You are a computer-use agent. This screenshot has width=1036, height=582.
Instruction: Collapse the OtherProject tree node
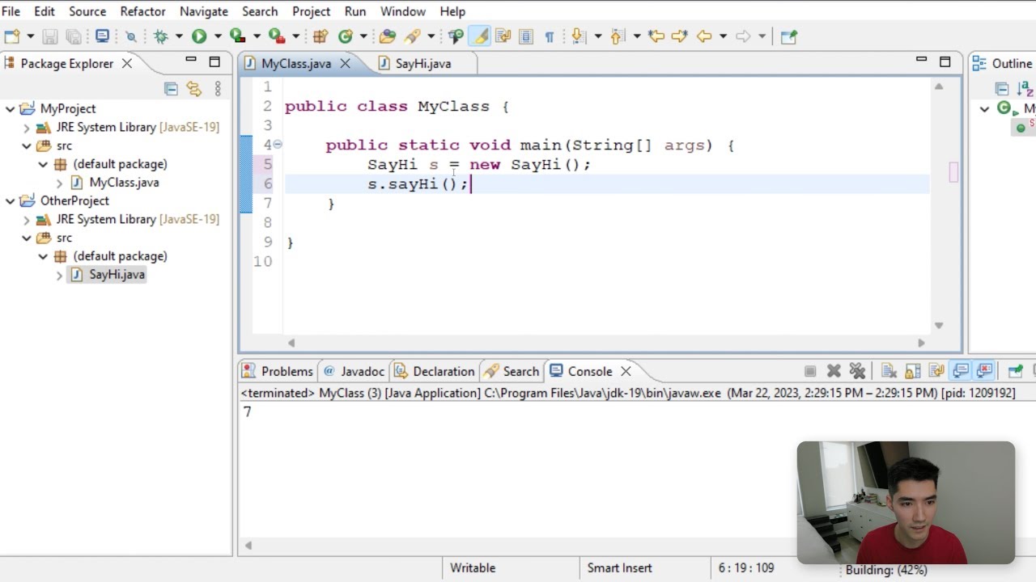tap(10, 200)
